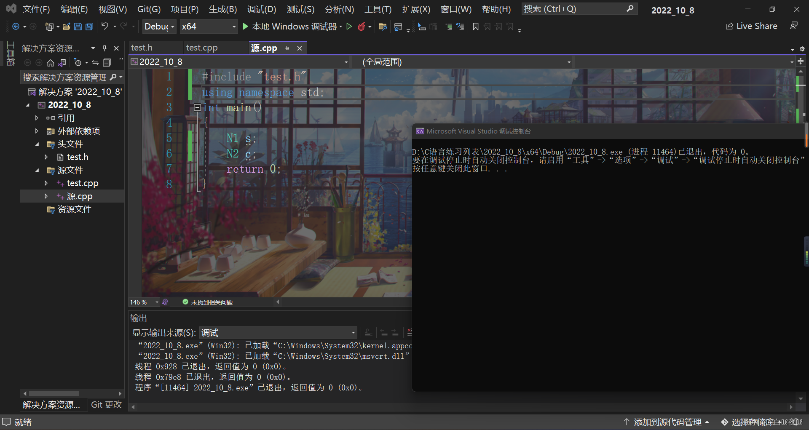Click sync with active document icon
The width and height of the screenshot is (809, 430).
click(x=95, y=63)
